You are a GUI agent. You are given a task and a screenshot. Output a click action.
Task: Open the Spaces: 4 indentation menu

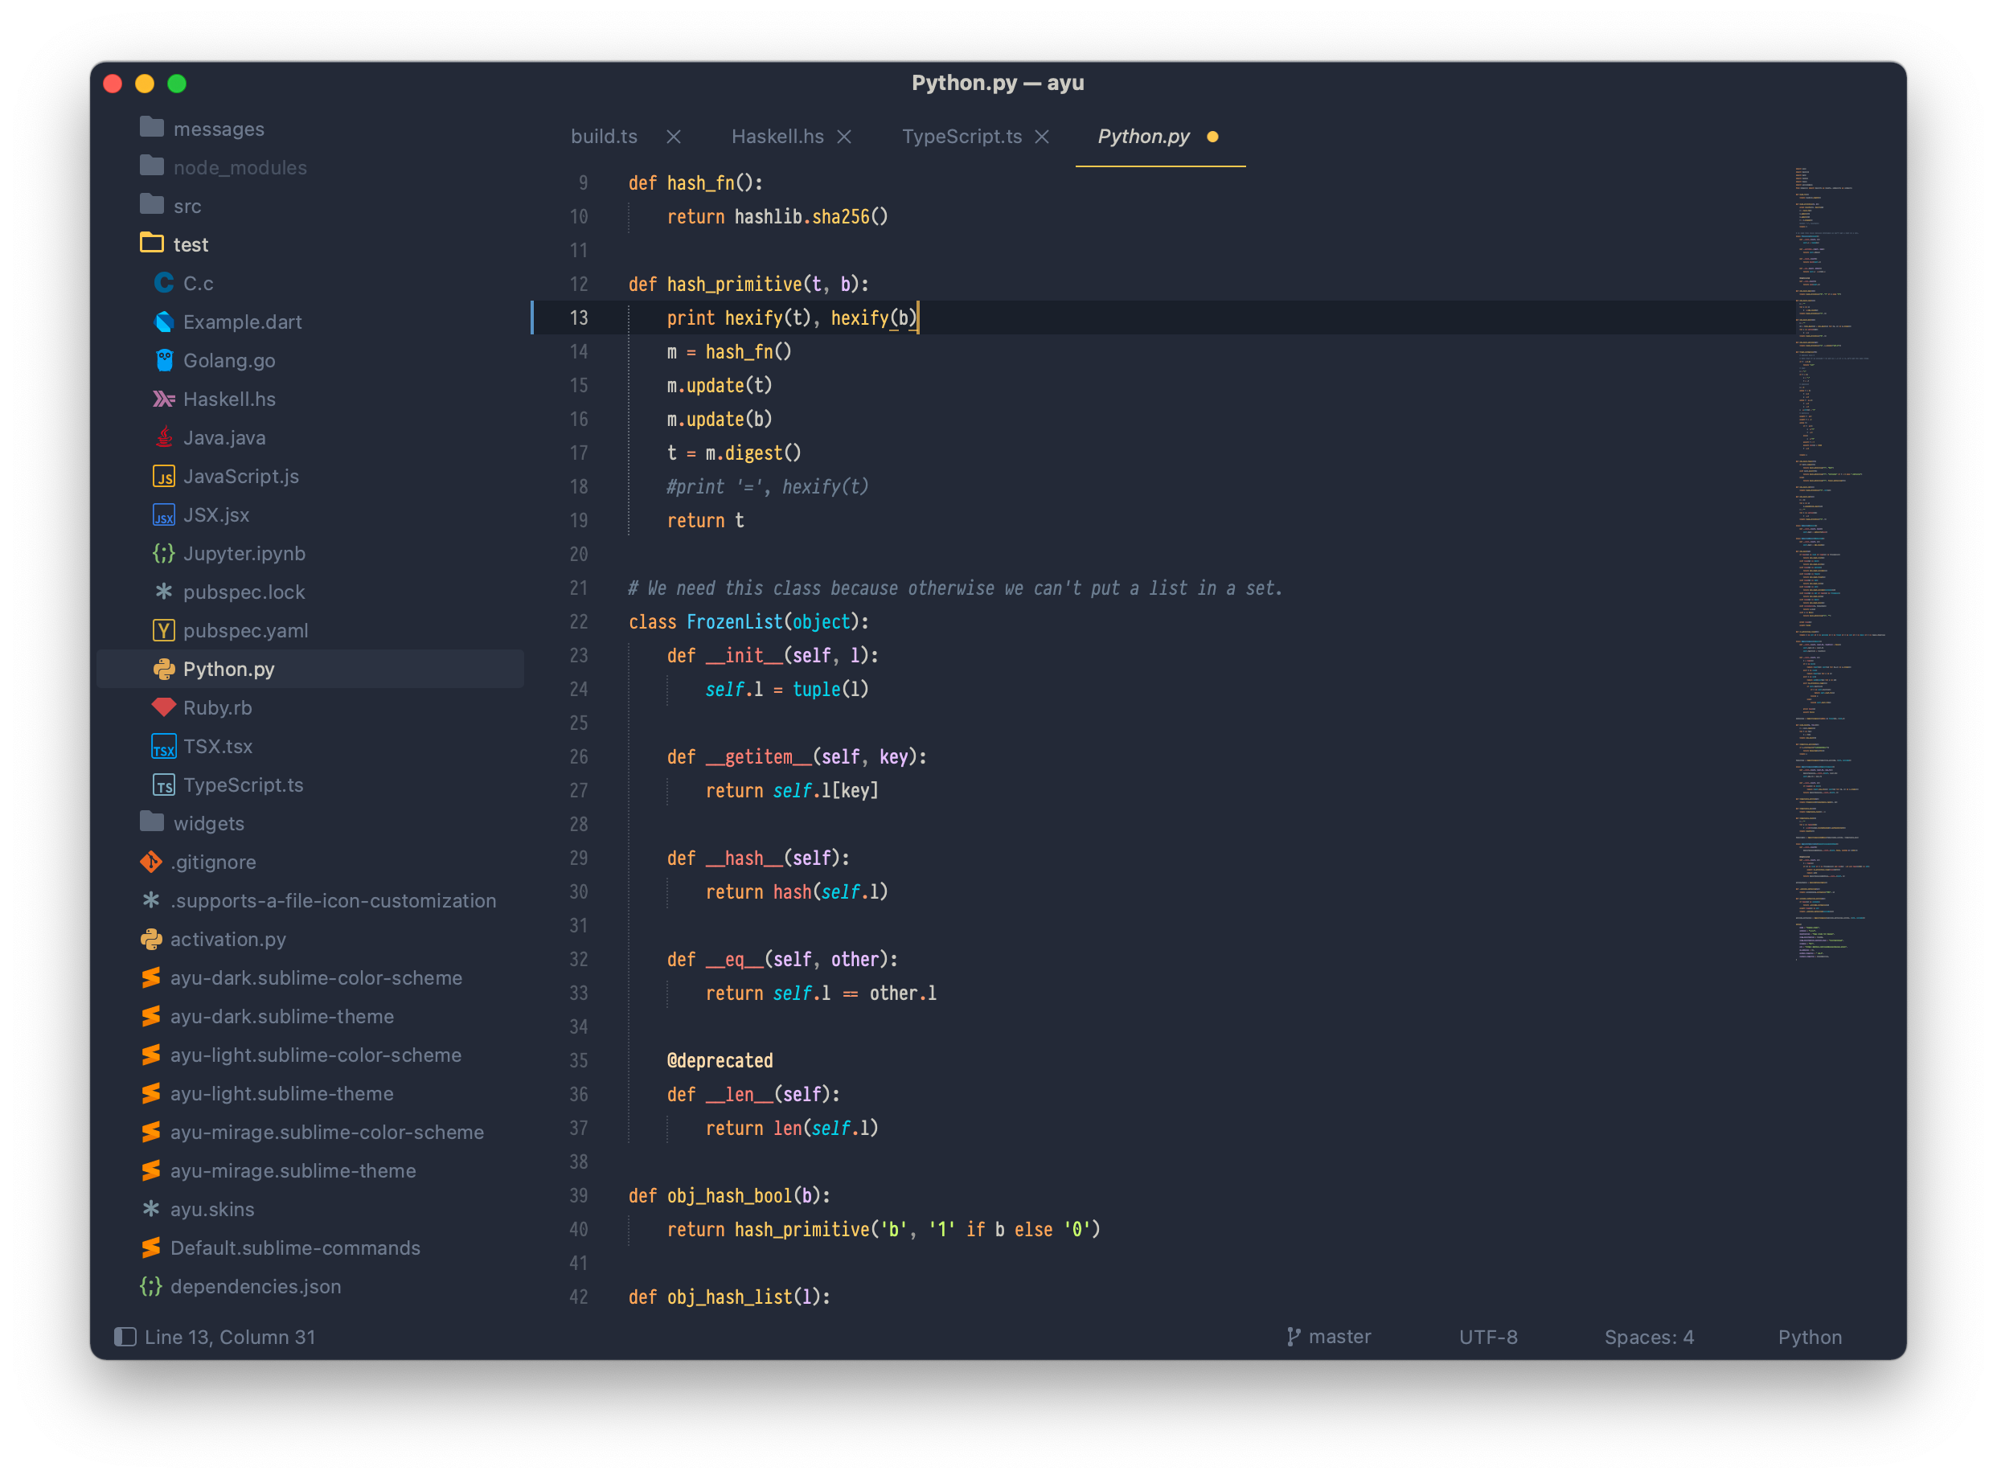click(x=1649, y=1337)
